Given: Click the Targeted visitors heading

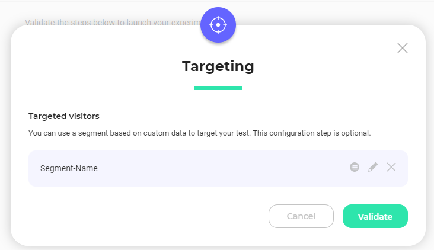Looking at the screenshot, I should [63, 116].
